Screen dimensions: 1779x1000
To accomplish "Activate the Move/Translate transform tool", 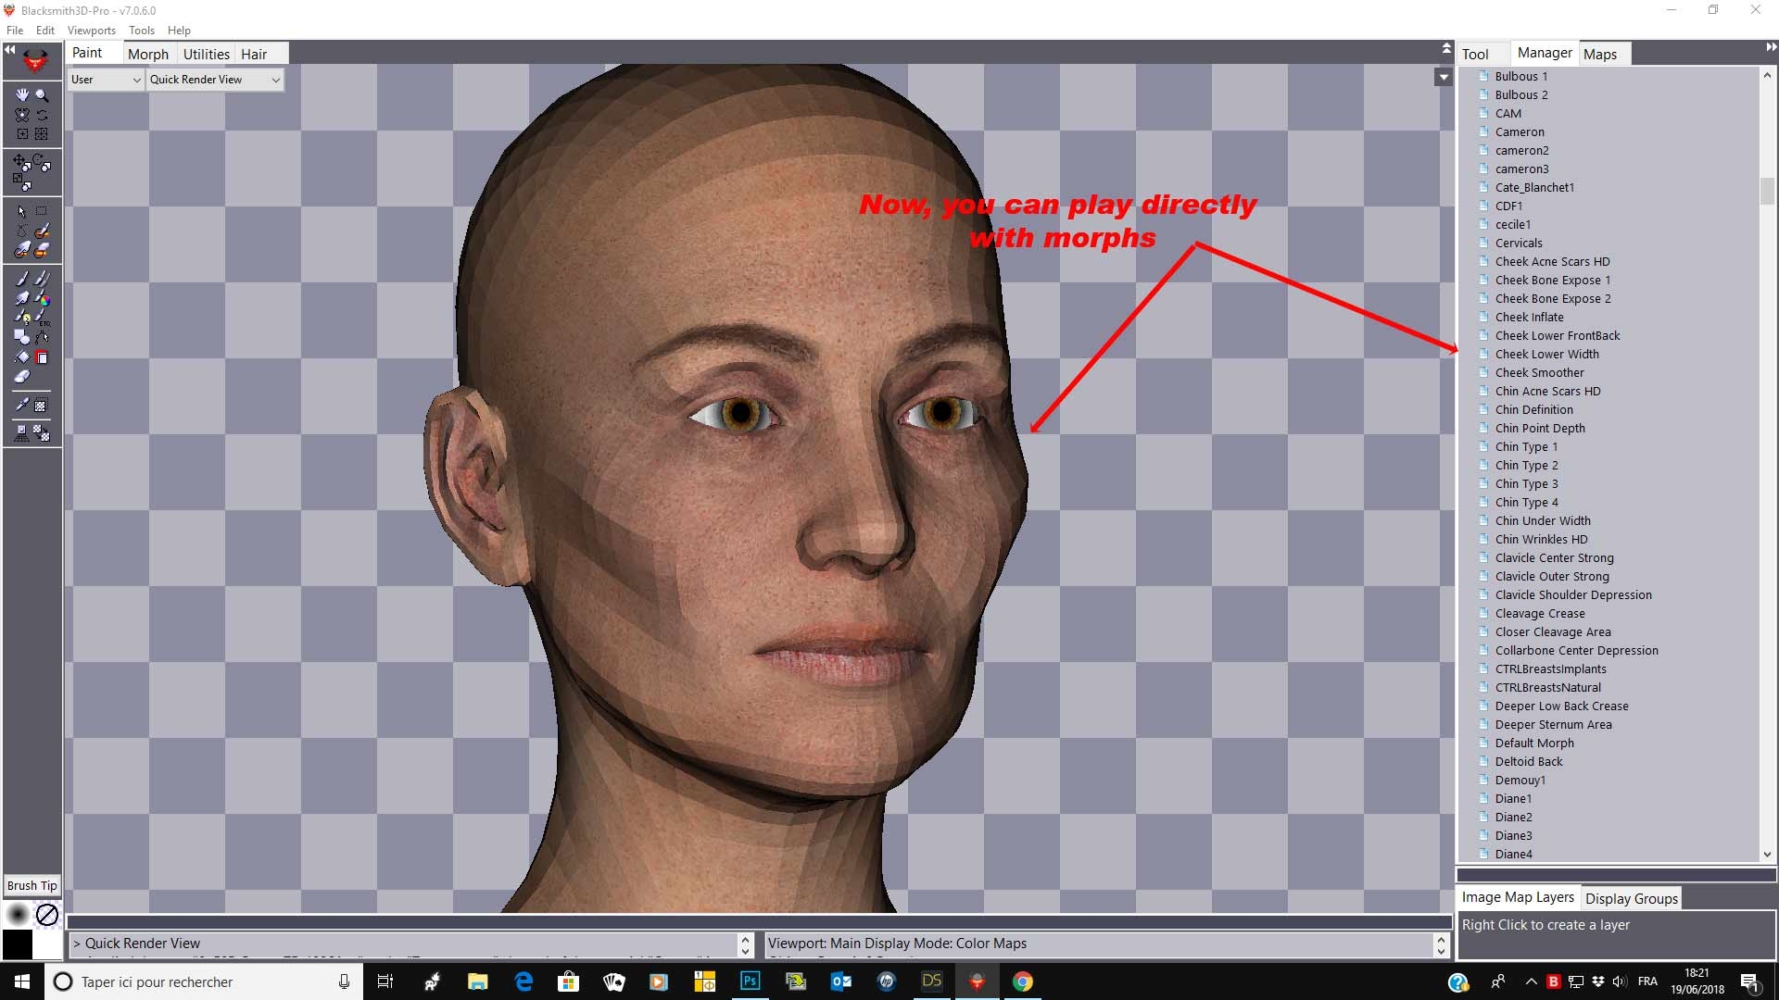I will coord(20,160).
